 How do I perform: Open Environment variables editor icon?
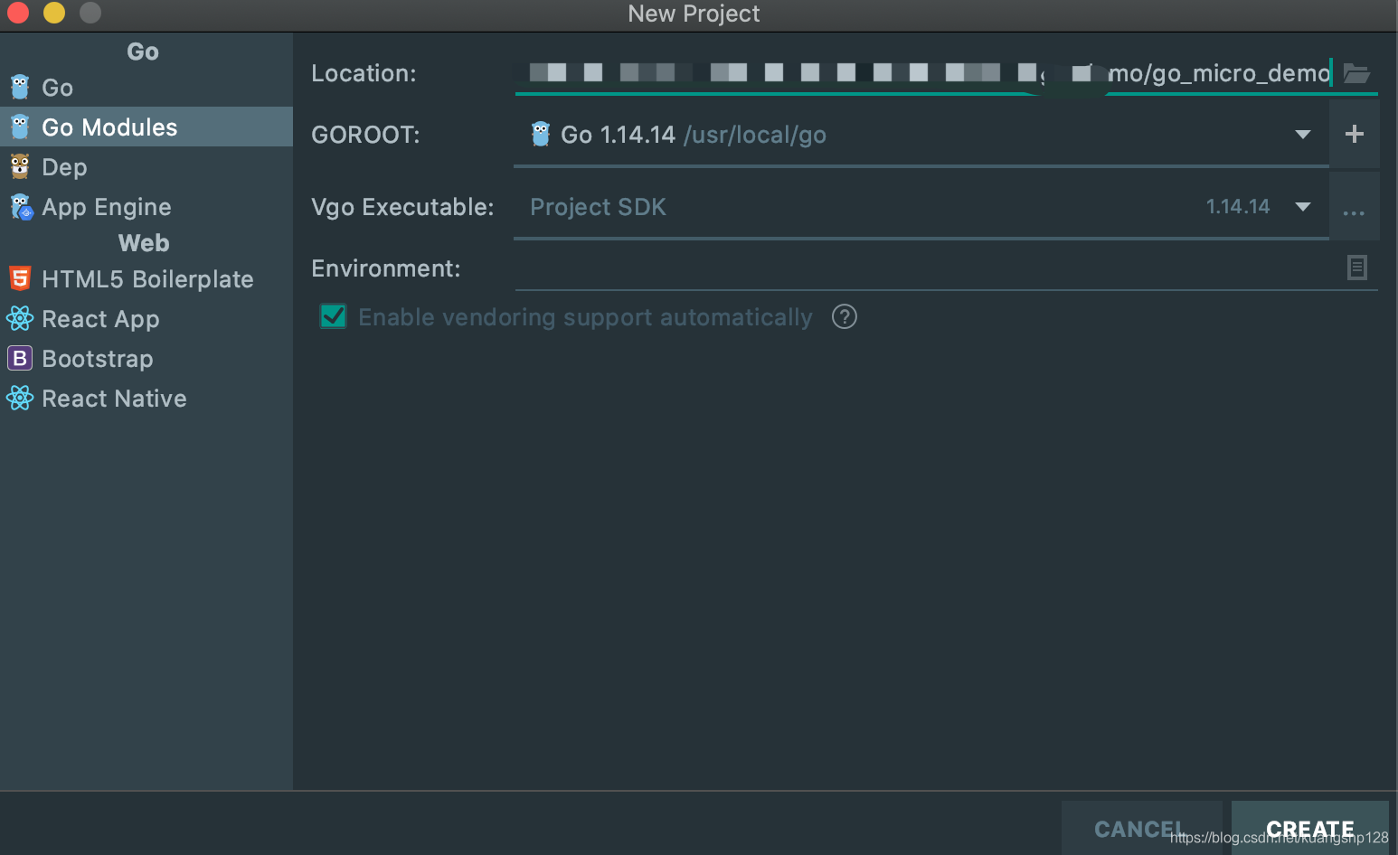[1357, 268]
